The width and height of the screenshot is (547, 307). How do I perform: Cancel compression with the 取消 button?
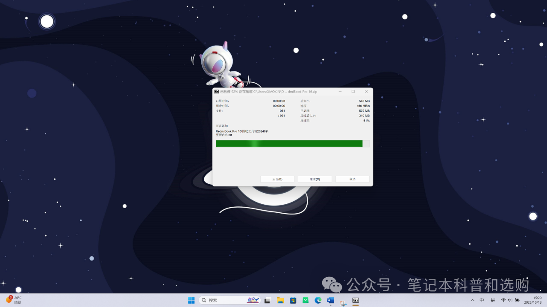point(352,179)
